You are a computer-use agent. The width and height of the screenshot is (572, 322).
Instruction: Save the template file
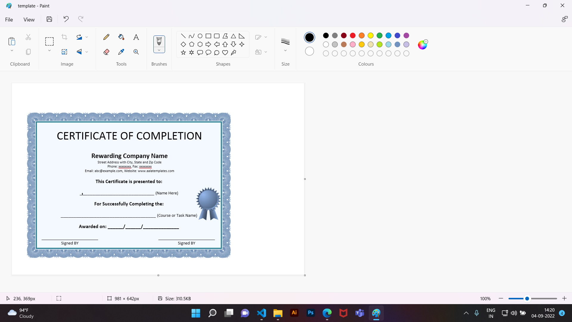(49, 19)
